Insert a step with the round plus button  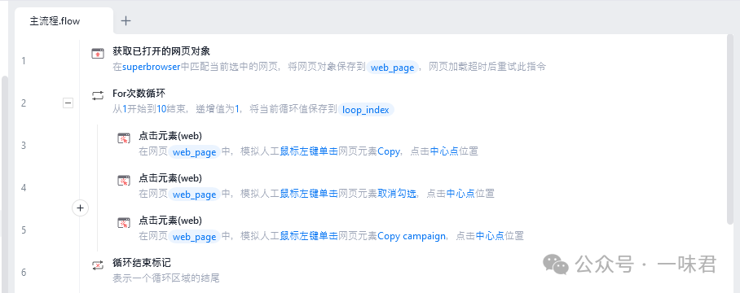tap(80, 208)
